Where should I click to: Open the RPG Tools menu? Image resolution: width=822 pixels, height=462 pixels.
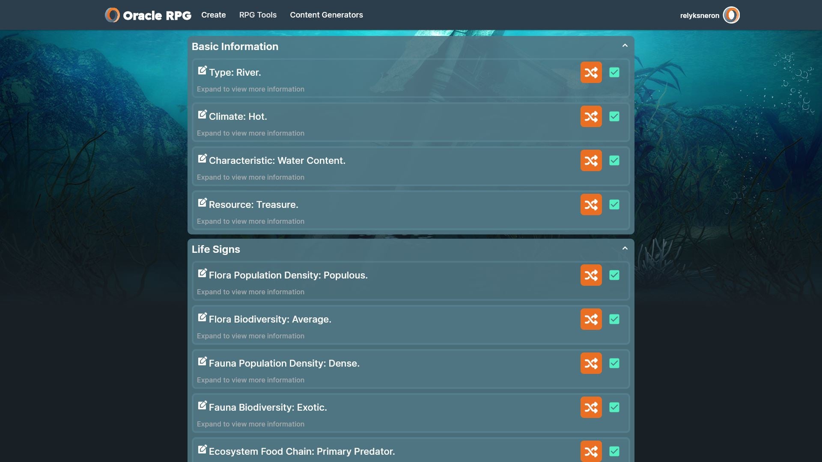click(x=258, y=15)
